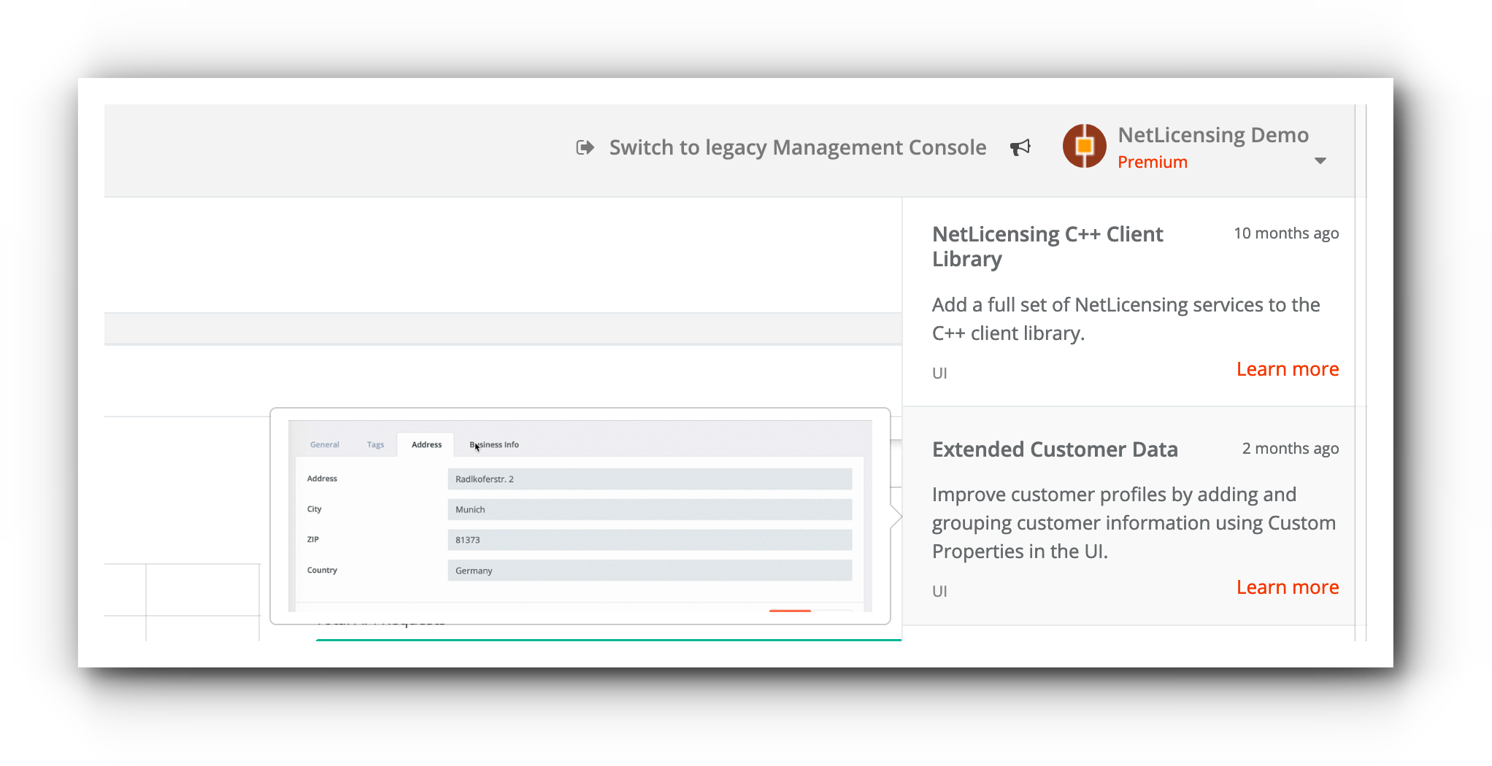The image size is (1492, 766).
Task: Click the ZIP field containing 81373
Action: (650, 540)
